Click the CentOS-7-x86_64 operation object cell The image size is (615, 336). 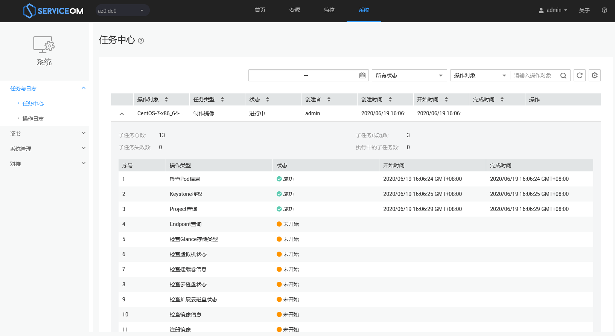point(160,113)
